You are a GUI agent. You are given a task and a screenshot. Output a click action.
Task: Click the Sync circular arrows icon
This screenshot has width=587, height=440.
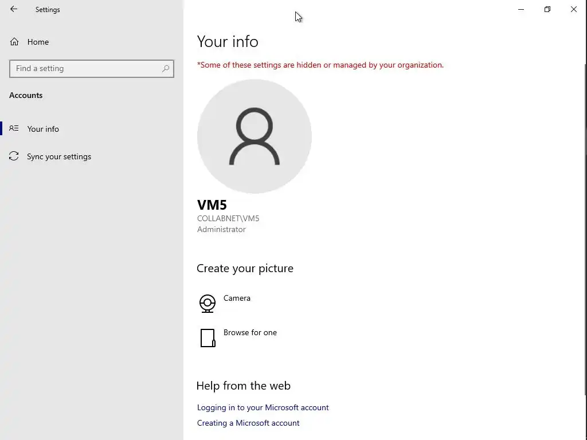point(14,156)
